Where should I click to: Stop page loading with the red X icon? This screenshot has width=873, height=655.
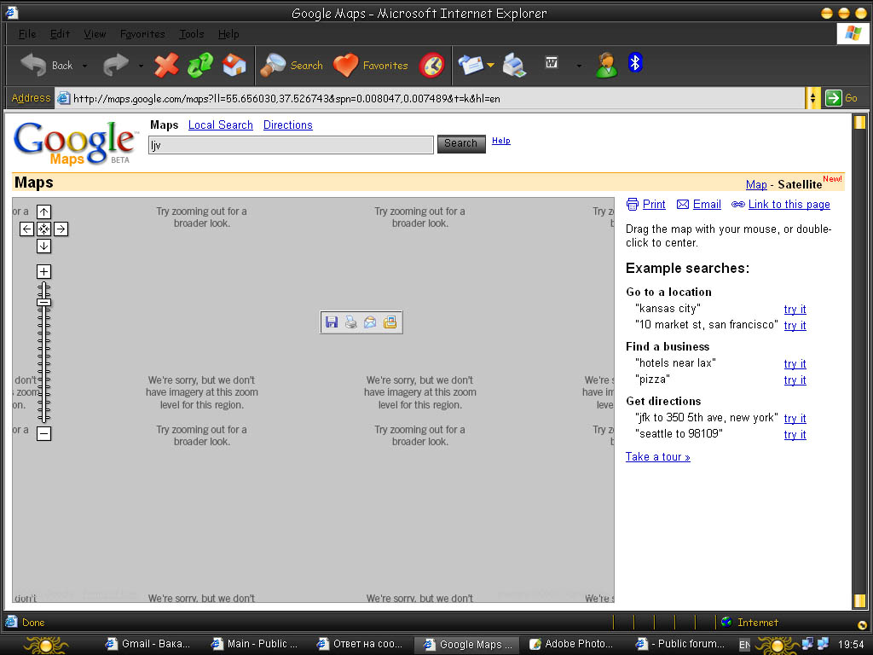166,65
